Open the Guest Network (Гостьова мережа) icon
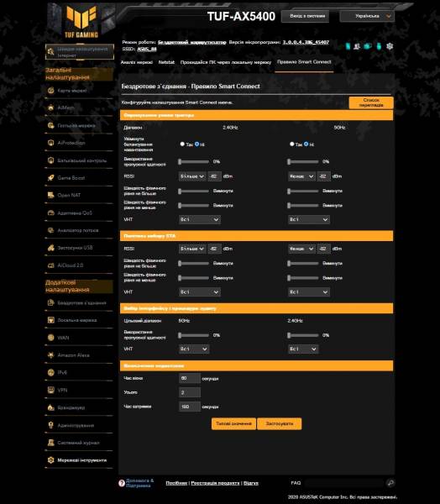This screenshot has height=504, width=440. [50, 125]
